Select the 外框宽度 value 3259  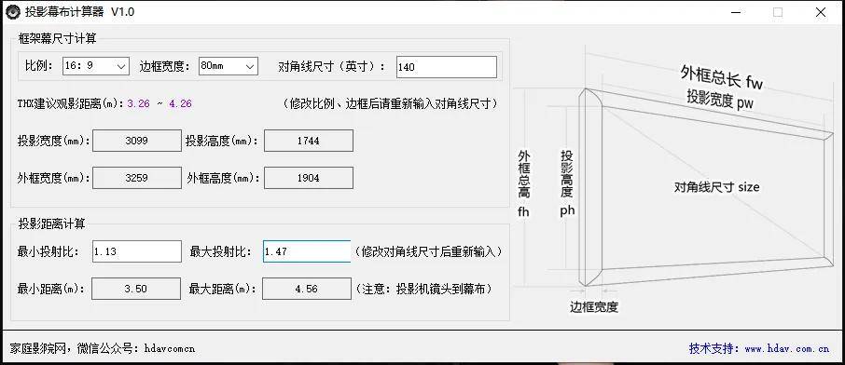137,178
